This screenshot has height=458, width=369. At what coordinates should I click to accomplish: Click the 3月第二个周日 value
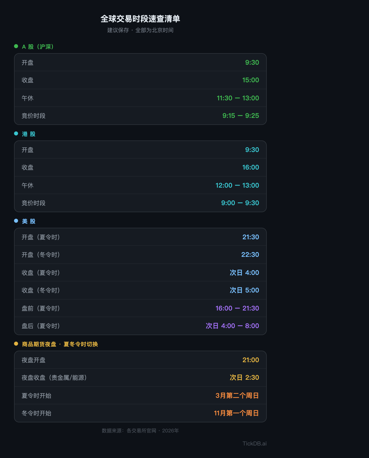click(x=237, y=396)
